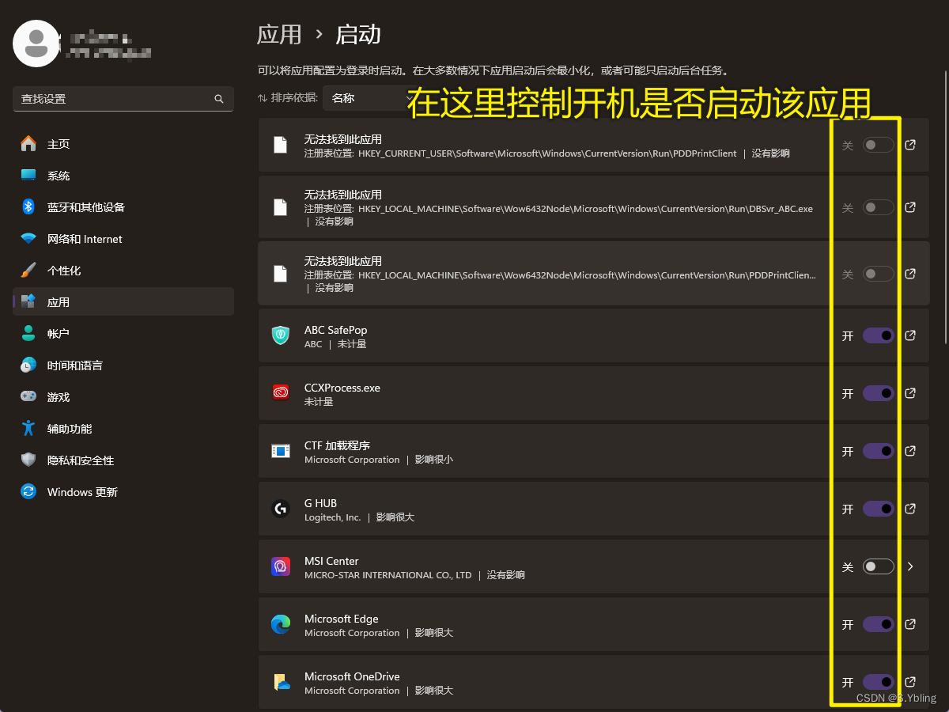Open external link for CCXProcess.exe
The height and width of the screenshot is (712, 949).
pyautogui.click(x=910, y=393)
